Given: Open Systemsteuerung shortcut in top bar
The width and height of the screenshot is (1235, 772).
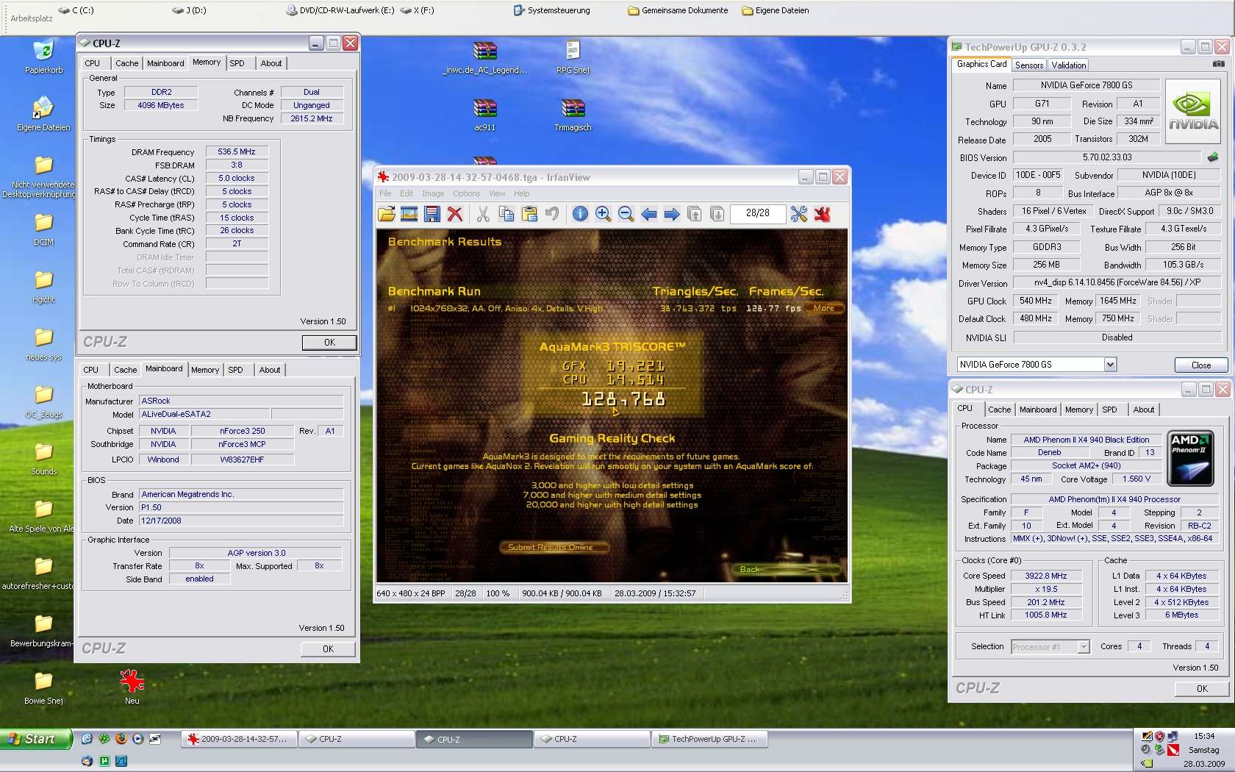Looking at the screenshot, I should click(551, 10).
